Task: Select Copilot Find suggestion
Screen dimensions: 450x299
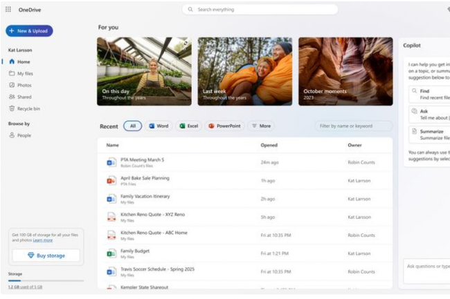Action: [429, 94]
